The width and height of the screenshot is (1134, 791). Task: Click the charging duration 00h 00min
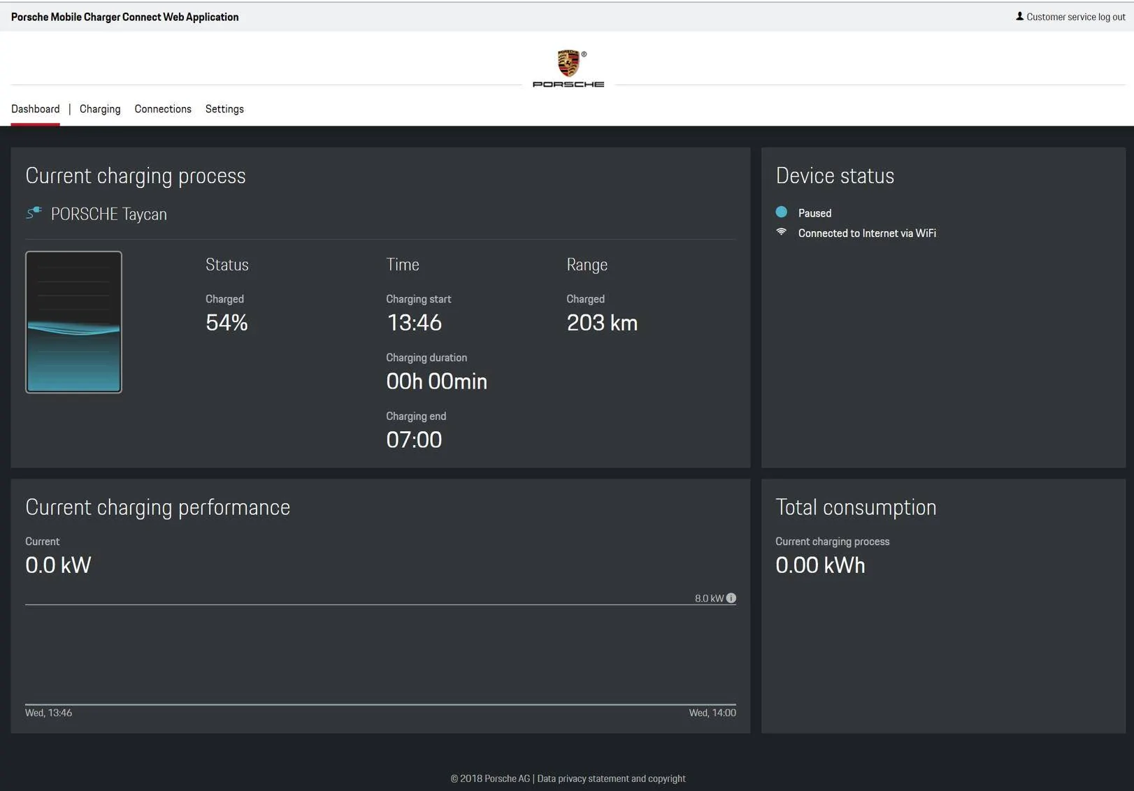437,382
